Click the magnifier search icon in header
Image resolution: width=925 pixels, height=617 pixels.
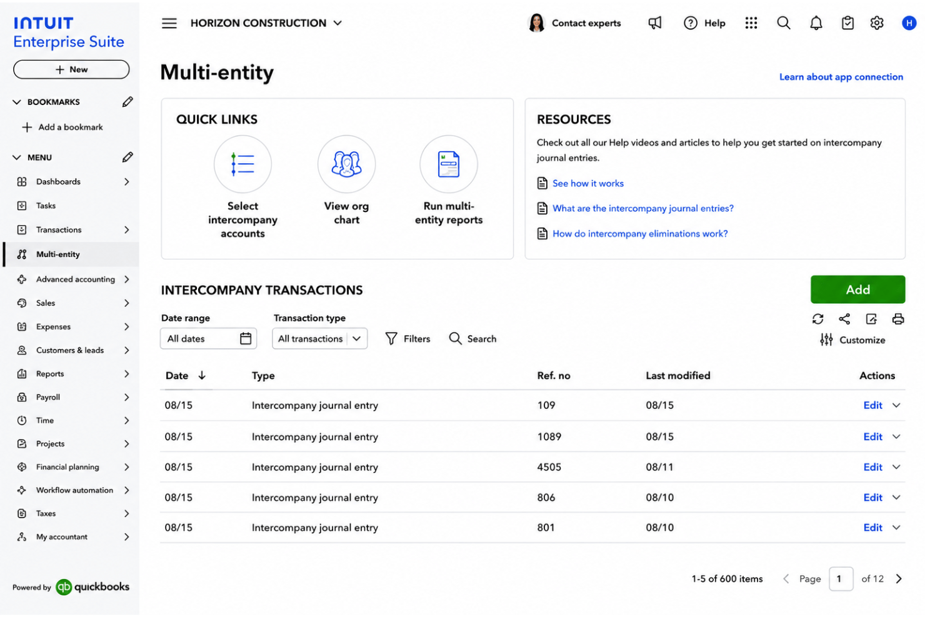[783, 23]
